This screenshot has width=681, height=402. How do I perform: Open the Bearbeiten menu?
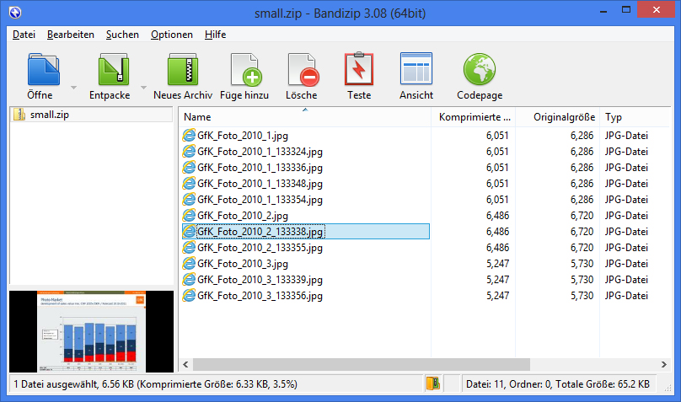(x=70, y=35)
